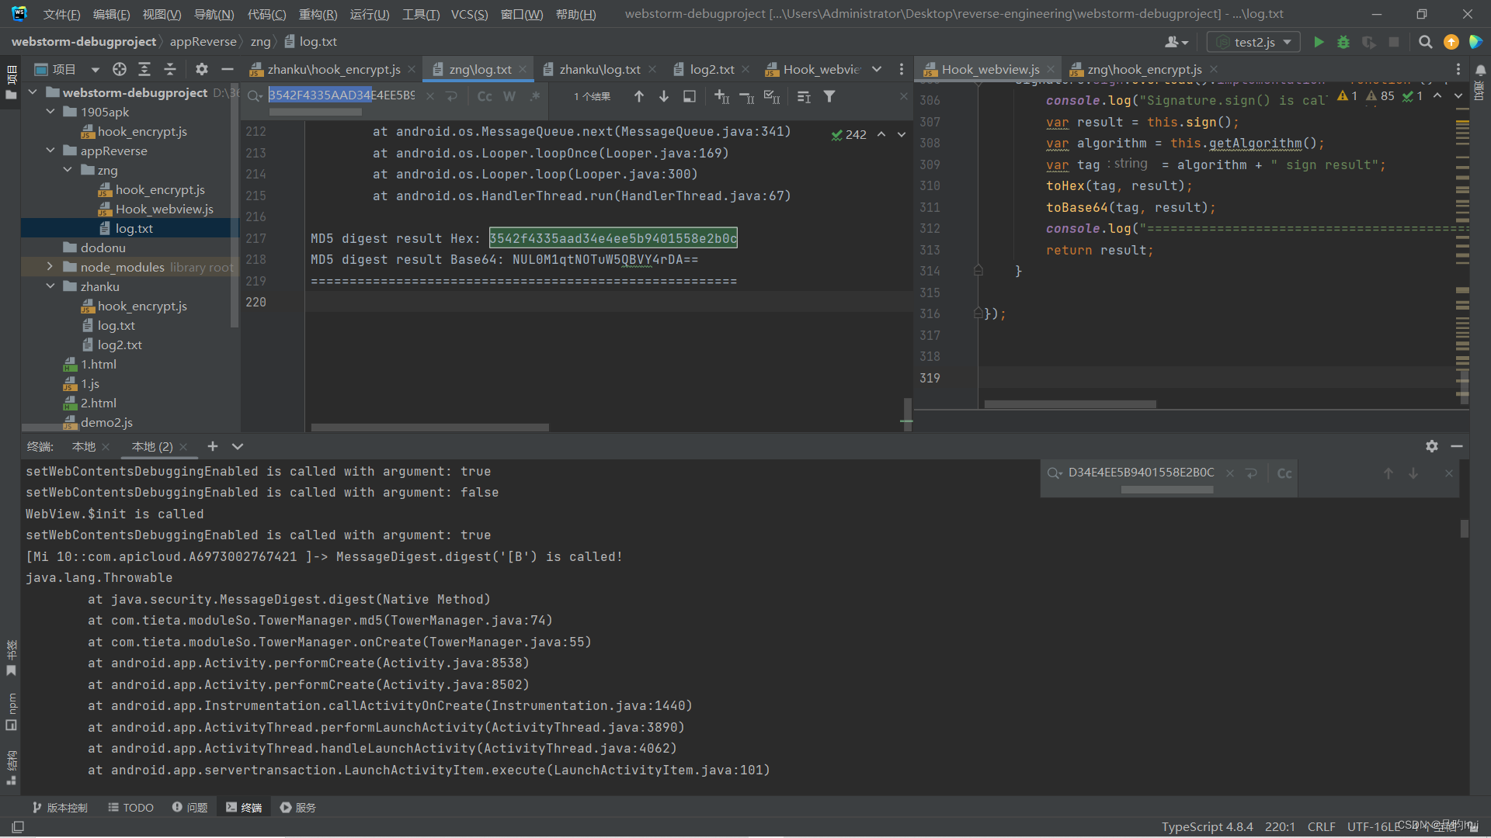
Task: Click the search/magnifier icon in editor
Action: pos(1426,41)
